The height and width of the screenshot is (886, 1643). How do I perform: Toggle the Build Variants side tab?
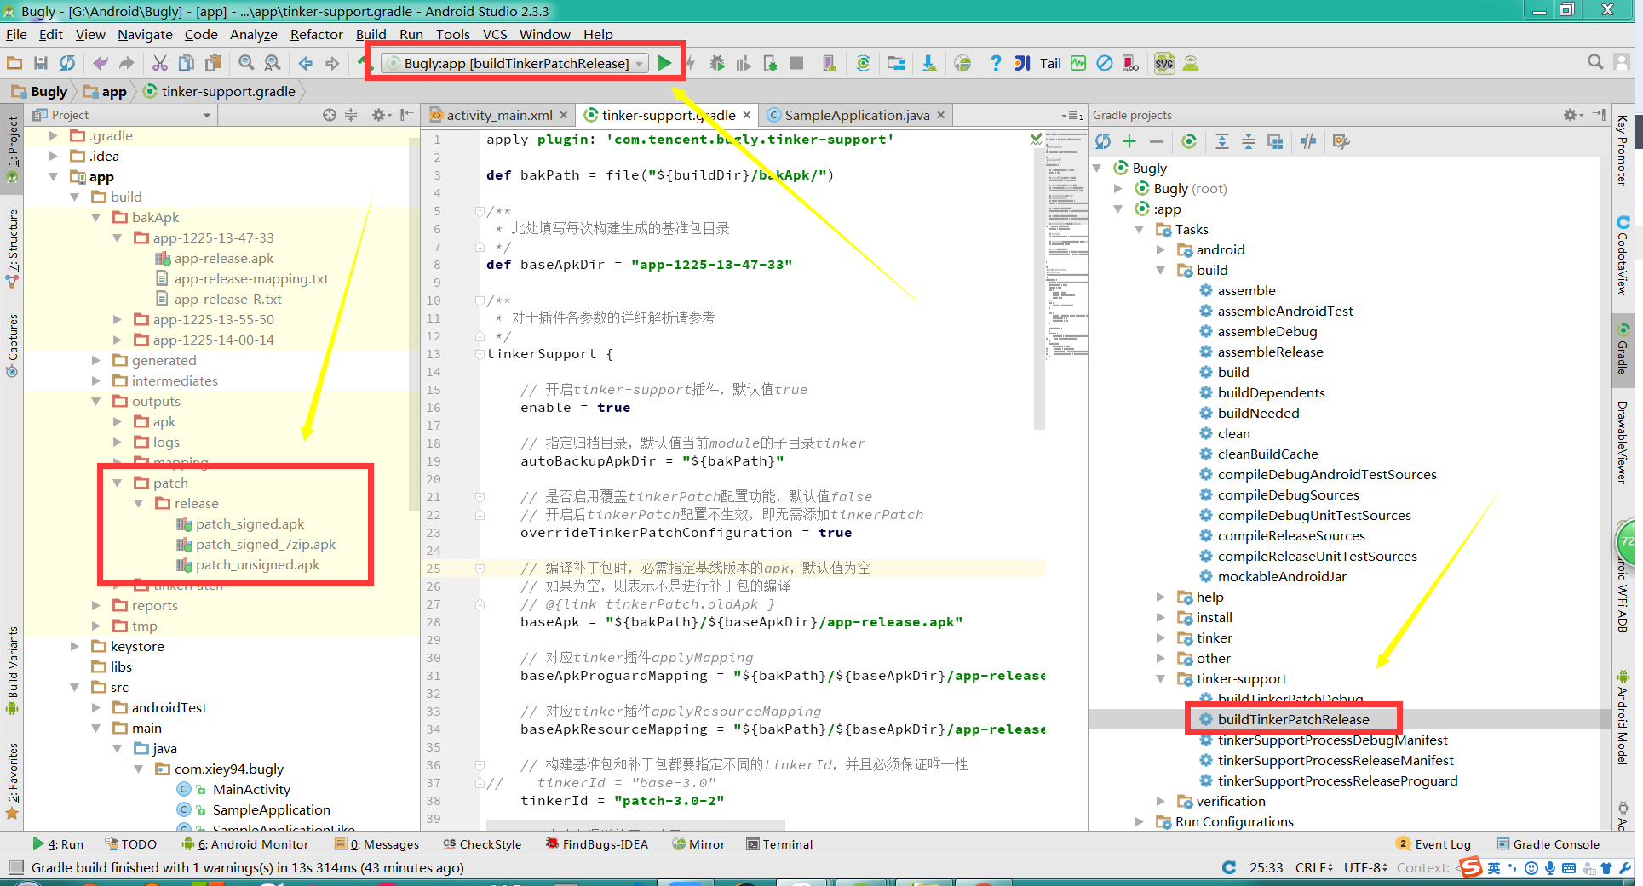[x=12, y=671]
